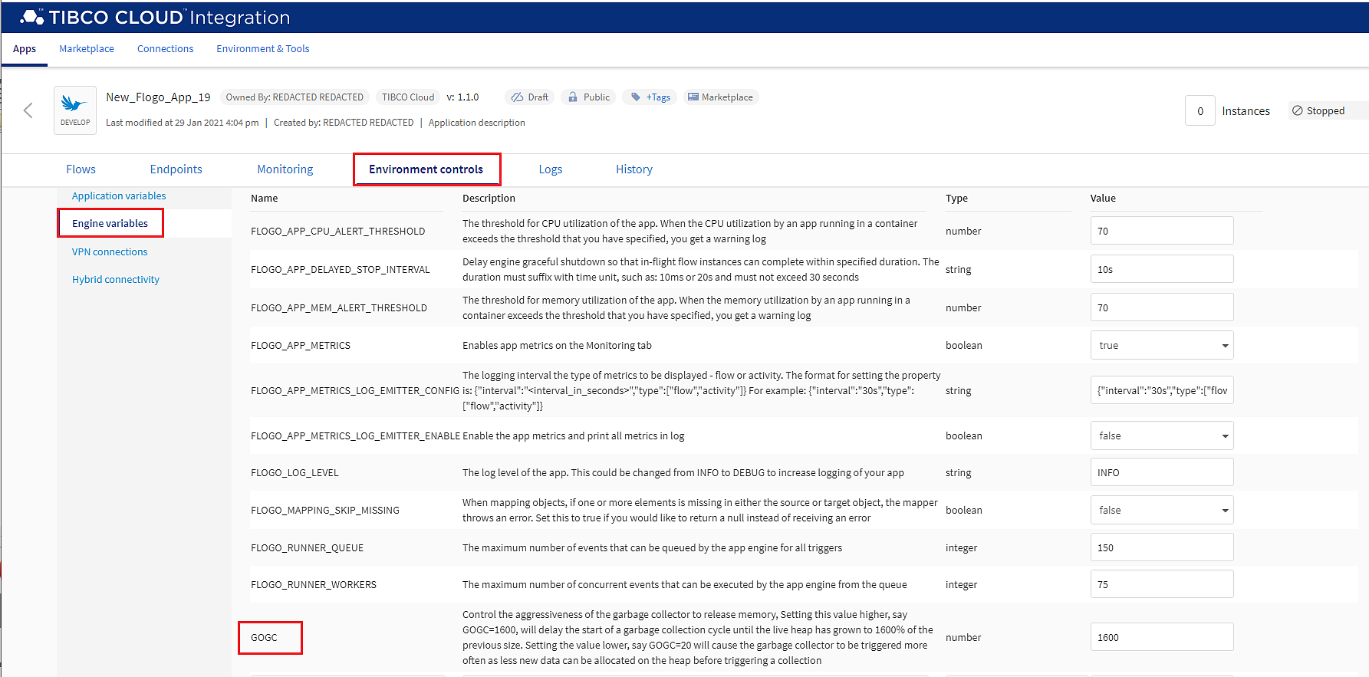Click the Instances label
The width and height of the screenshot is (1369, 677).
click(1246, 111)
